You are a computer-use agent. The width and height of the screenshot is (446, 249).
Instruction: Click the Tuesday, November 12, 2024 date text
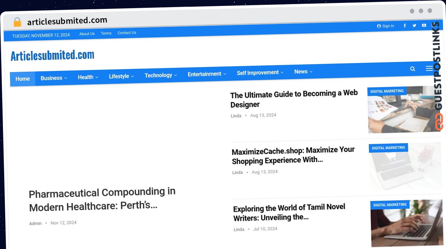[41, 35]
